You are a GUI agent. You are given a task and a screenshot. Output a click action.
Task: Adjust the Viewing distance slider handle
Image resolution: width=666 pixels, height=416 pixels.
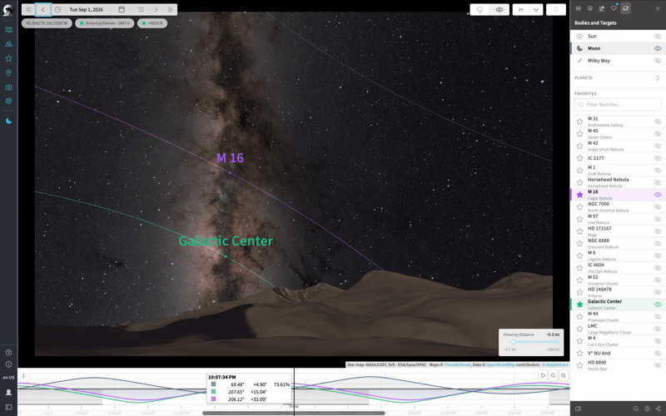click(513, 342)
